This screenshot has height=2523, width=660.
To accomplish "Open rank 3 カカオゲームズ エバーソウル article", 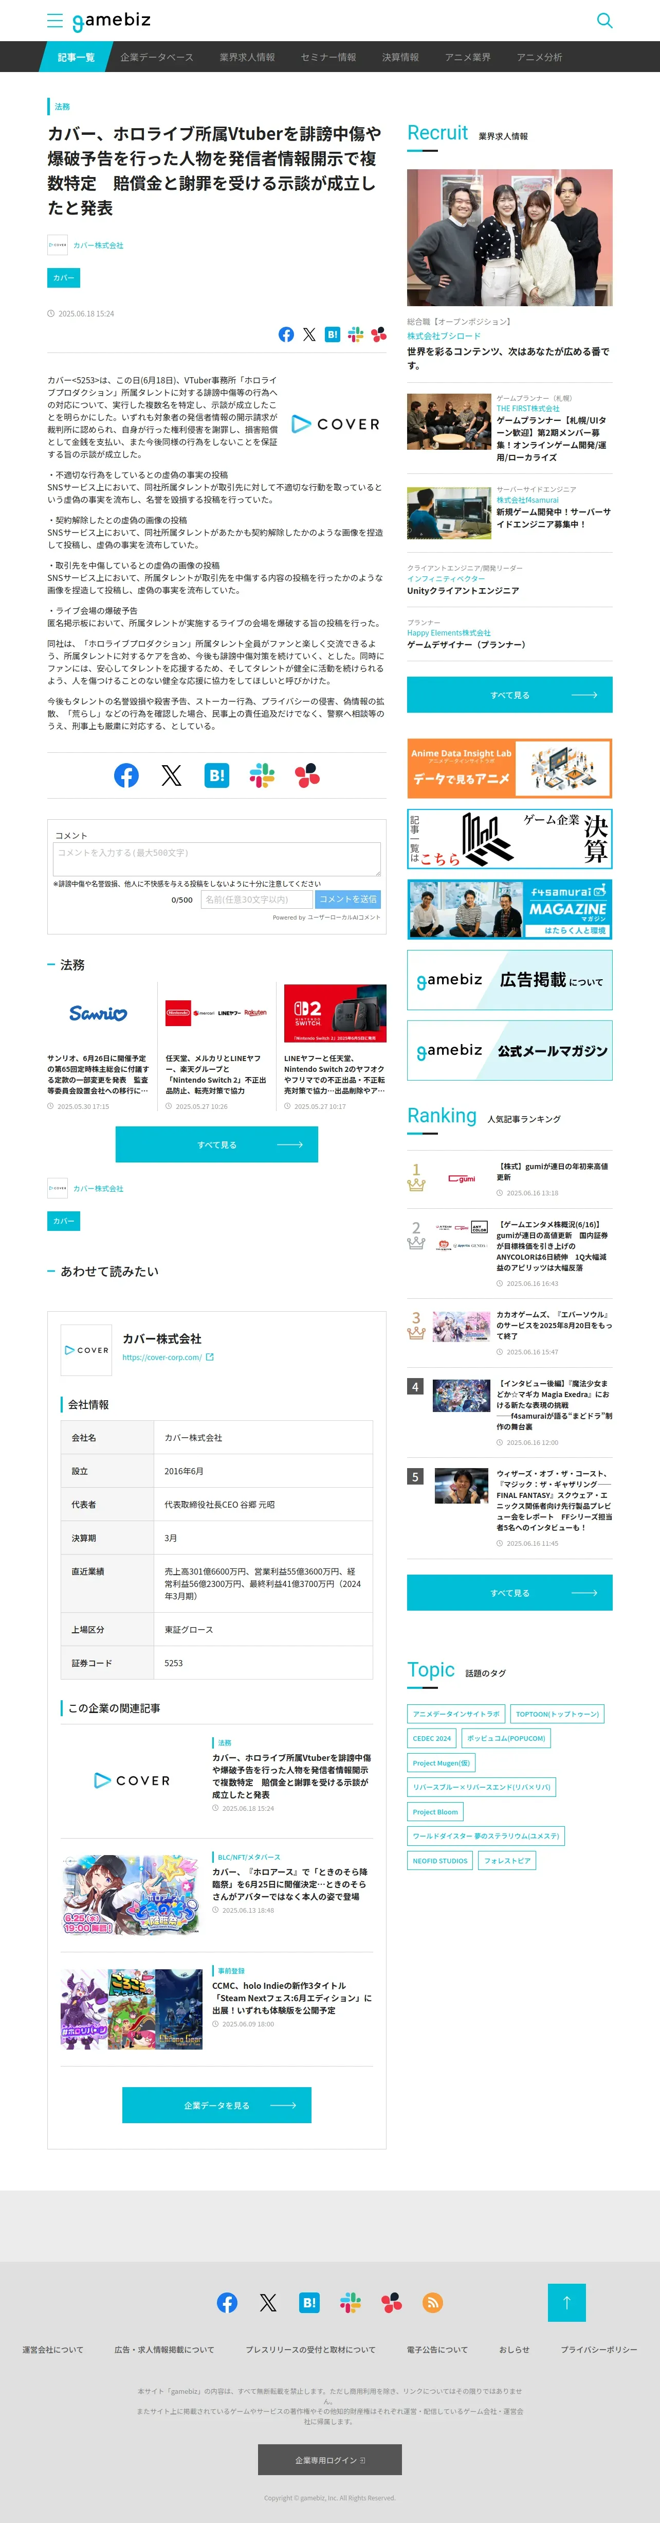I will click(x=555, y=1325).
